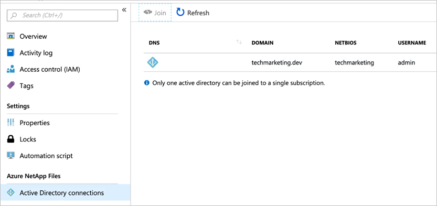
Task: Click the DOMAIN column header
Action: [262, 43]
